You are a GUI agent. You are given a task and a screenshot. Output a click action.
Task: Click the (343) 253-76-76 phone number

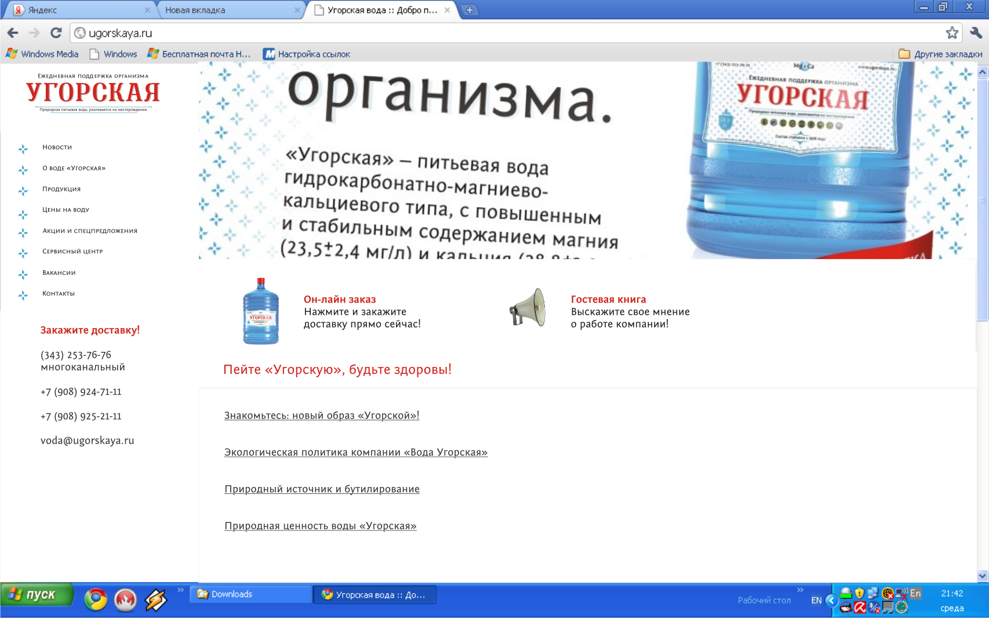(76, 355)
